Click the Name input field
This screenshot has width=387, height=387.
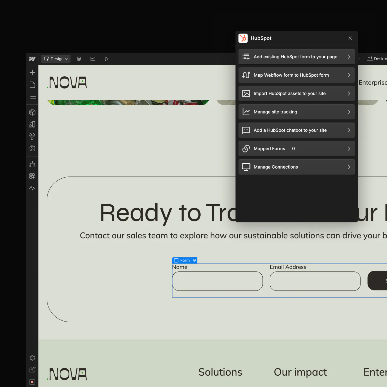(x=217, y=281)
